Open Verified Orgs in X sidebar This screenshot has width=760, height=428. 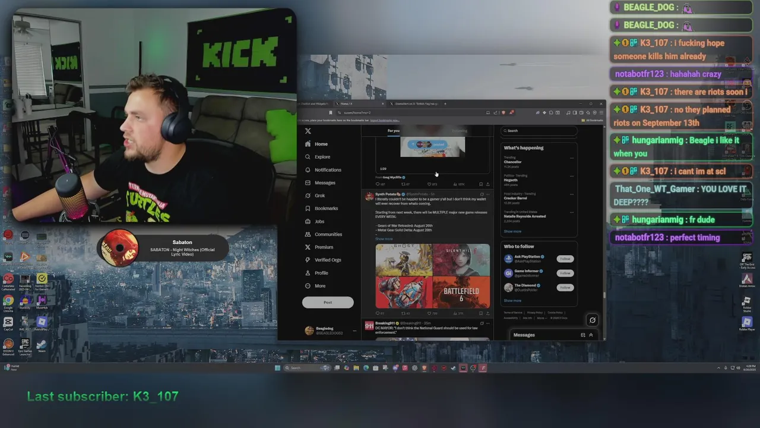pyautogui.click(x=323, y=260)
